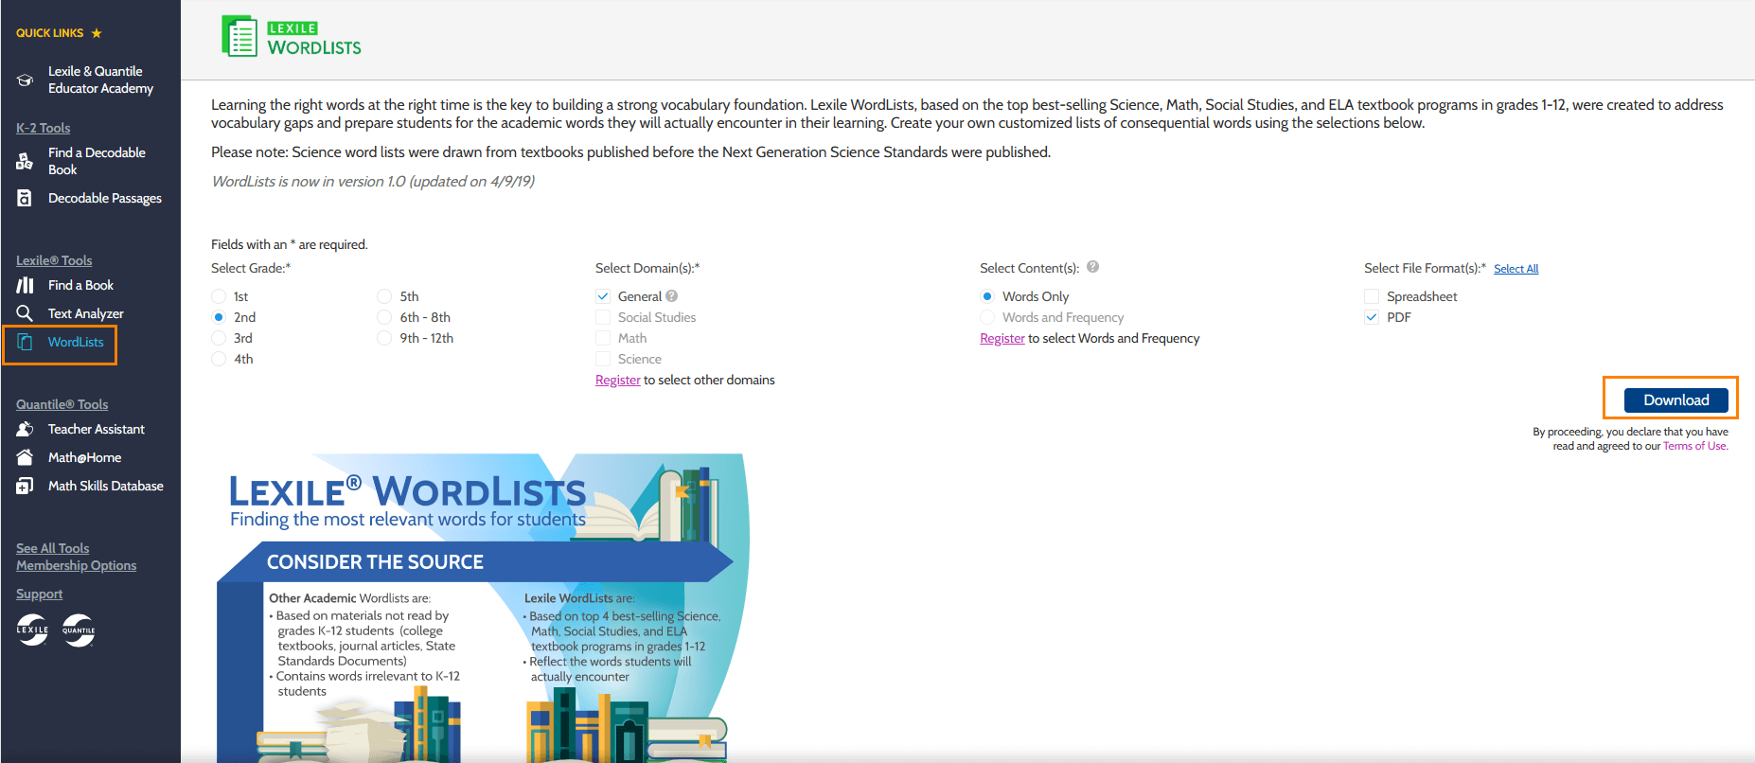This screenshot has height=763, width=1755.
Task: Toggle the Social Studies domain checkbox
Action: pyautogui.click(x=603, y=317)
